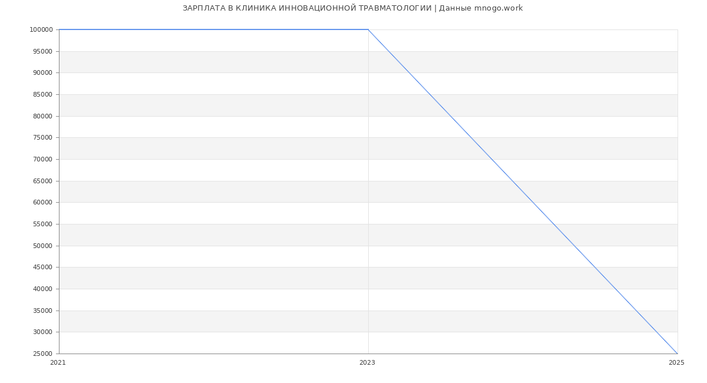This screenshot has height=383, width=707.
Task: Click the 2021 x-axis label
Action: tap(58, 363)
